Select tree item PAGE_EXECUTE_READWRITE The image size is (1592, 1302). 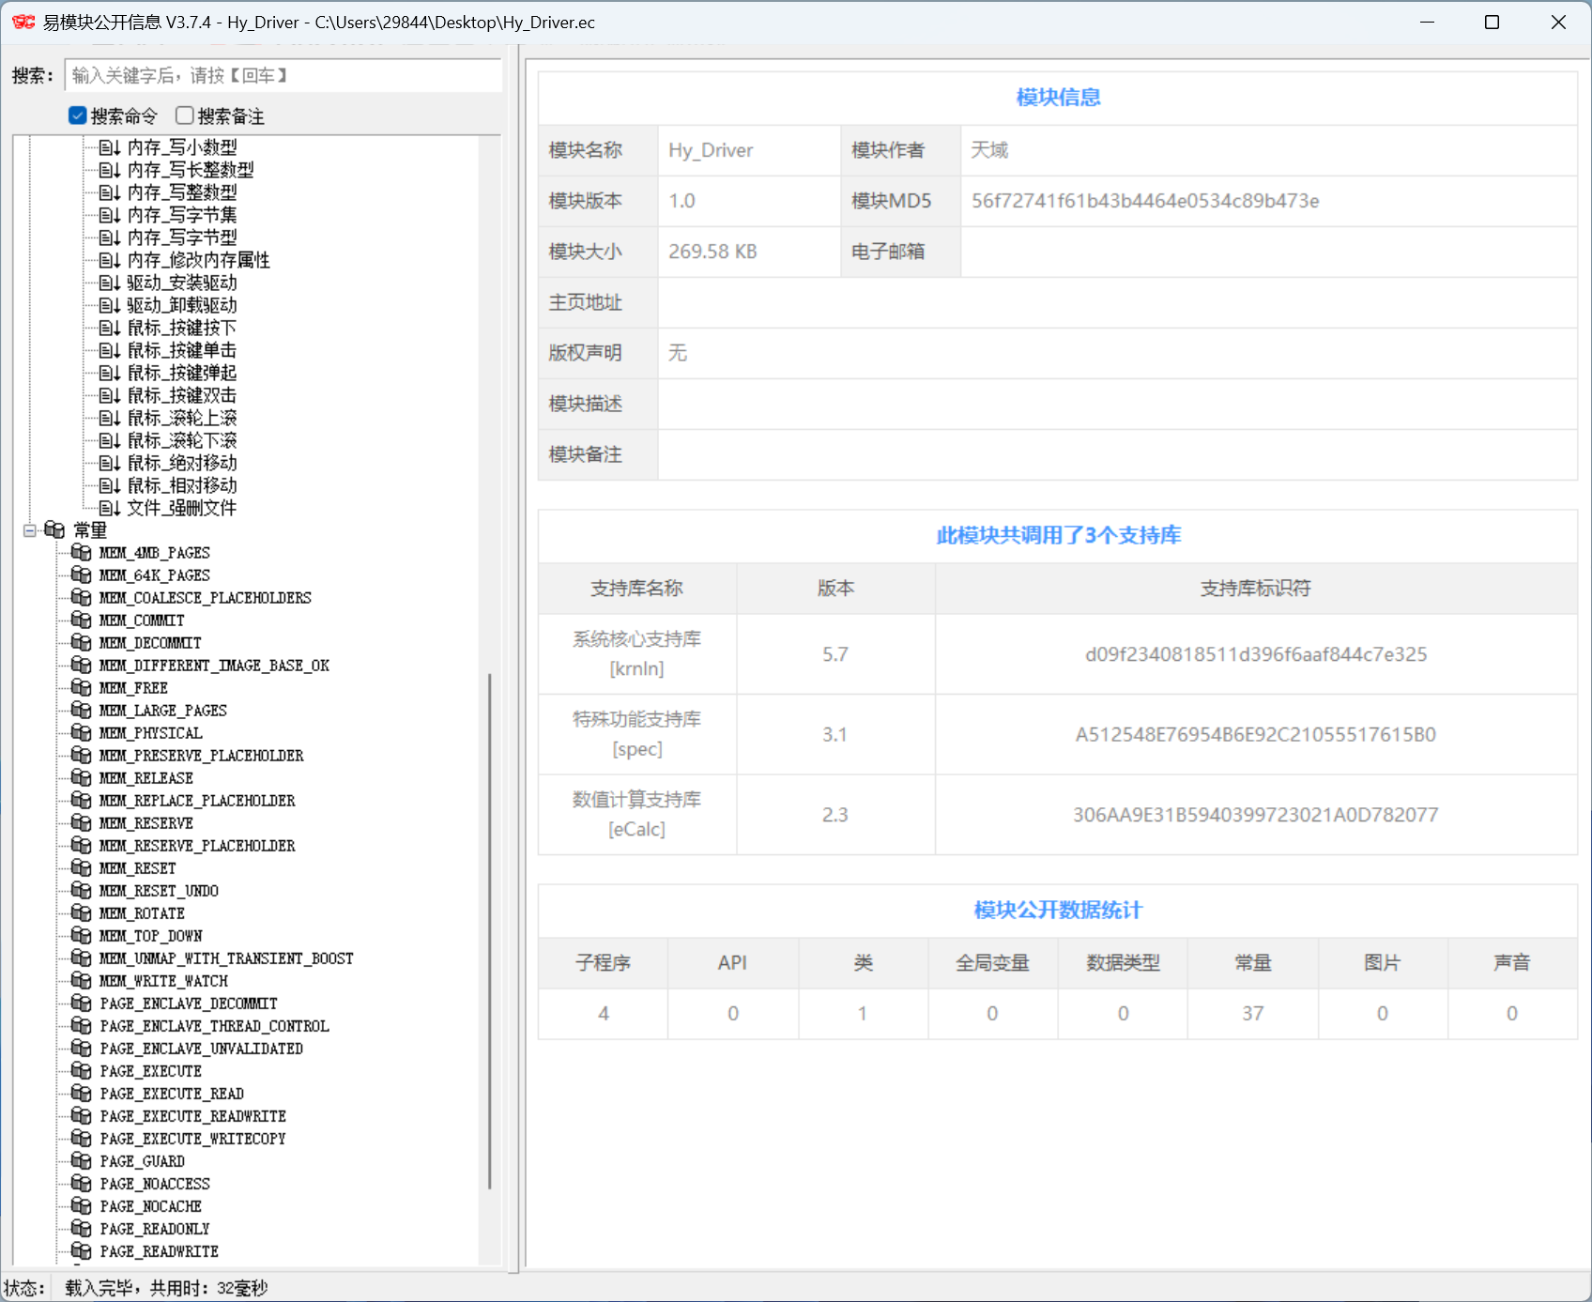[193, 1116]
